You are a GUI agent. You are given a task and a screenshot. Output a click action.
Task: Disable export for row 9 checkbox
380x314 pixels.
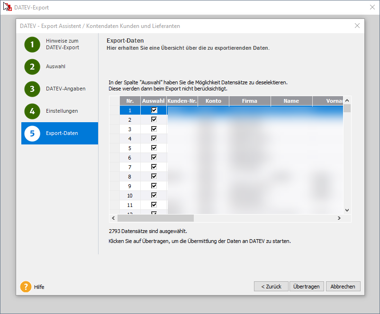(x=154, y=186)
